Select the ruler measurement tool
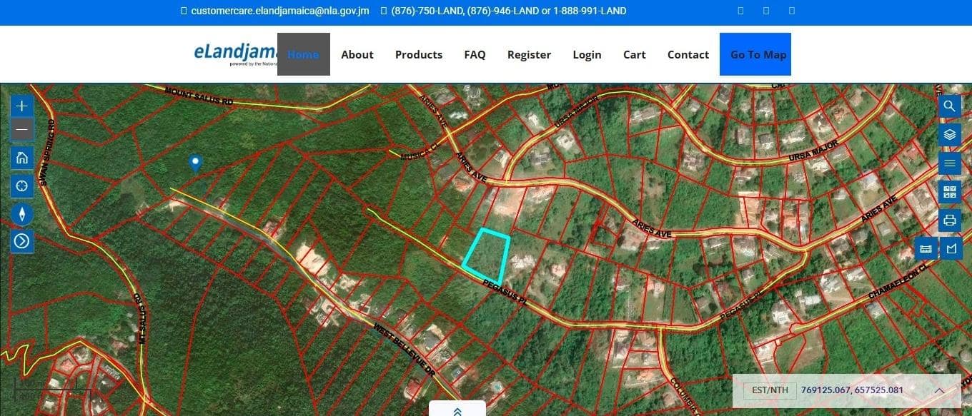 [926, 248]
